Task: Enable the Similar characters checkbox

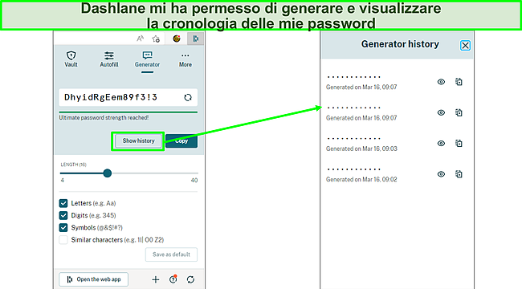Action: tap(63, 240)
